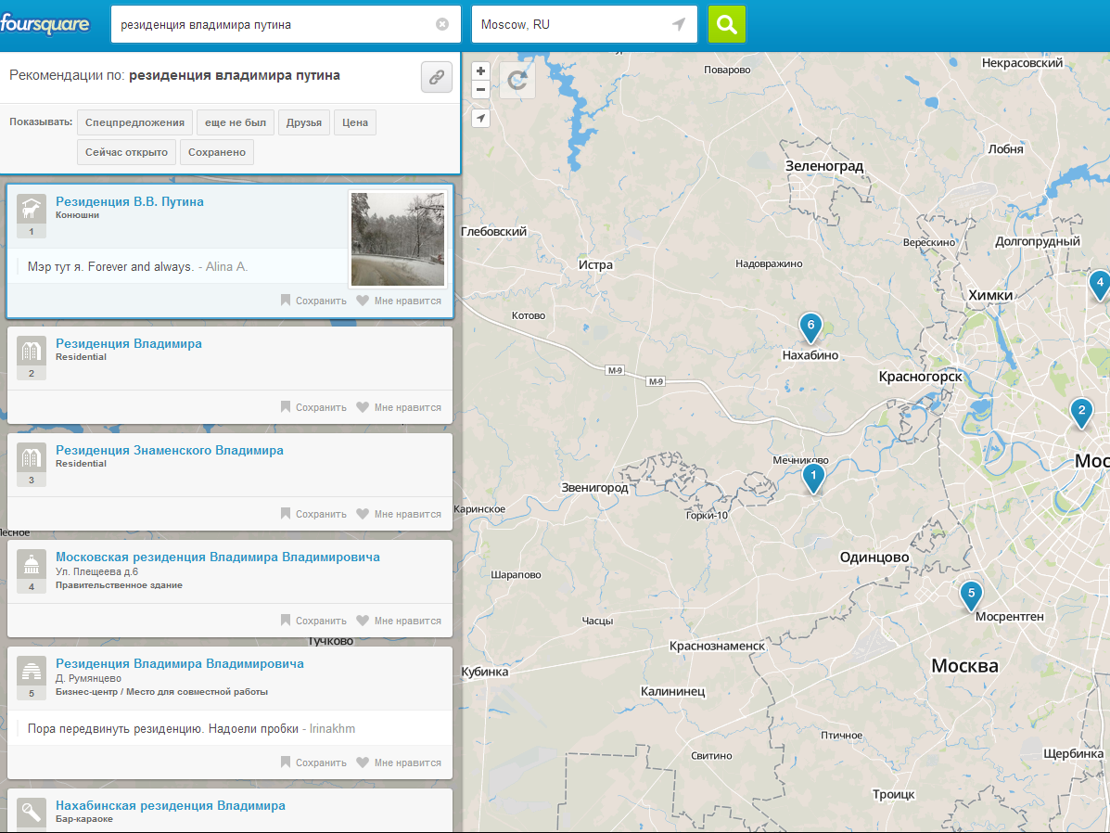Image resolution: width=1110 pixels, height=833 pixels.
Task: Refresh the search in this map area
Action: tap(517, 81)
